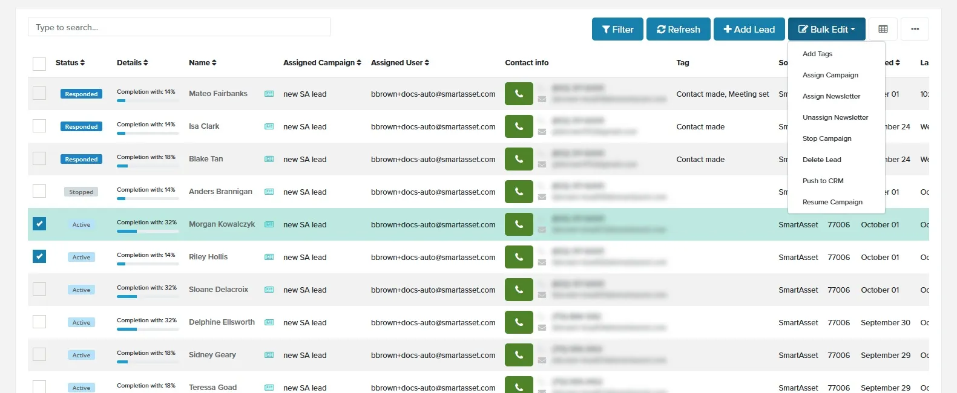Uncheck the Morgan Kowalczyk row checkbox
The width and height of the screenshot is (957, 393).
click(39, 224)
